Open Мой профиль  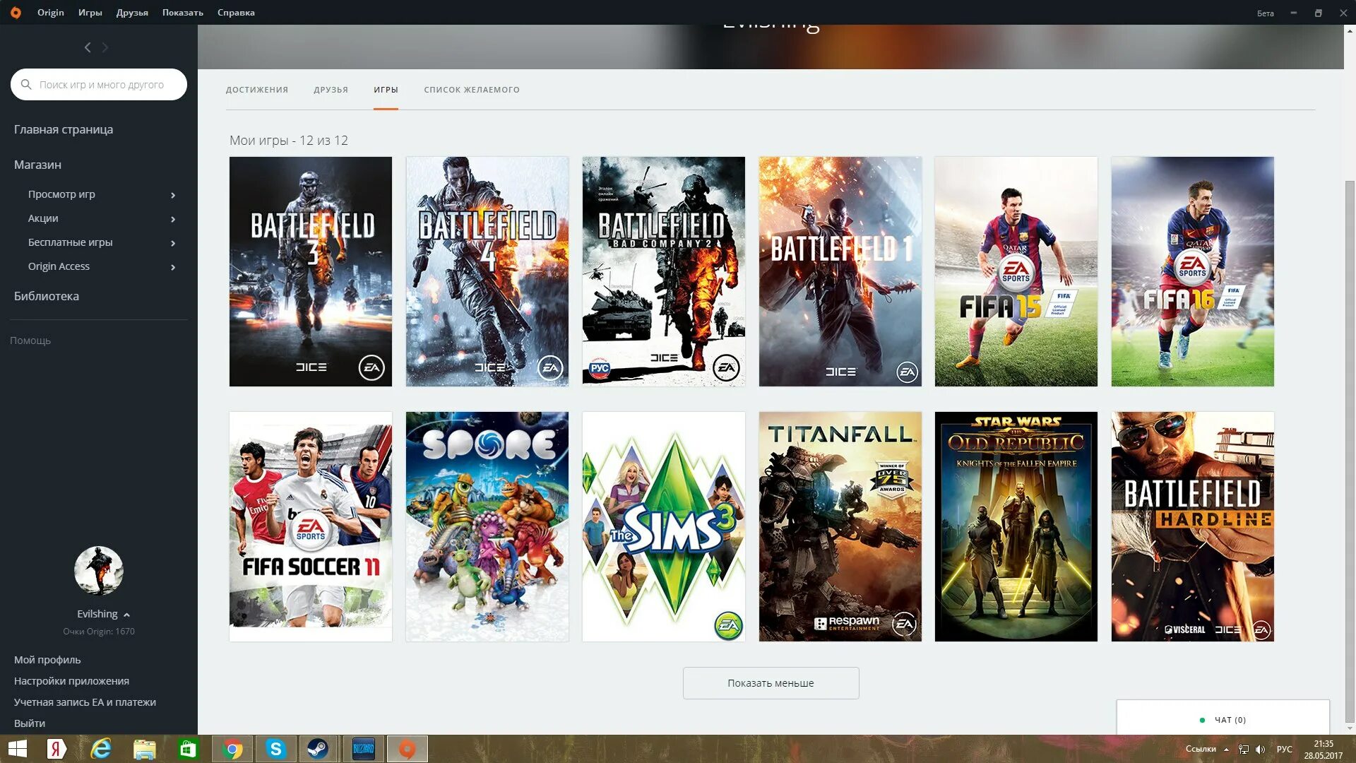[47, 660]
